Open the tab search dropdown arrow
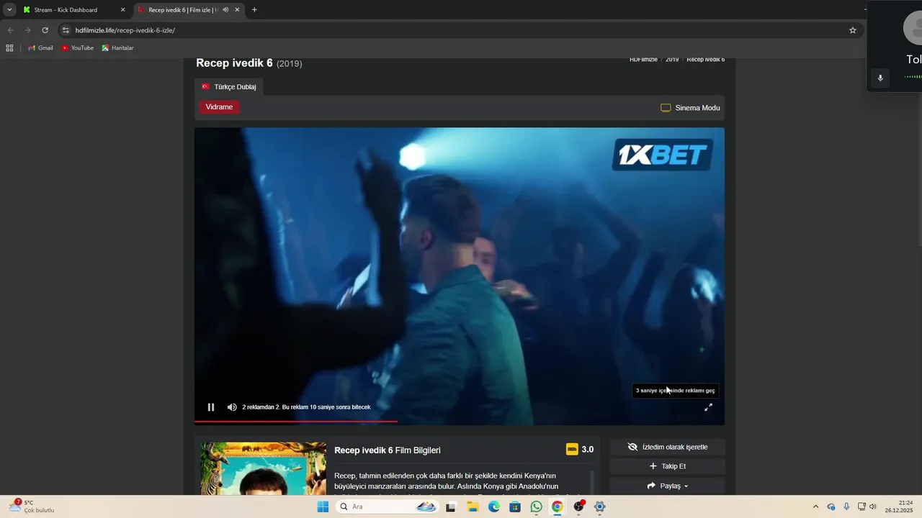Viewport: 922px width, 518px height. coord(9,10)
